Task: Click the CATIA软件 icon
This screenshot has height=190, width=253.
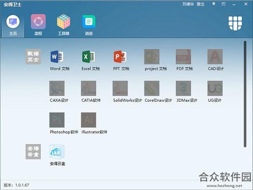Action: pyautogui.click(x=89, y=88)
